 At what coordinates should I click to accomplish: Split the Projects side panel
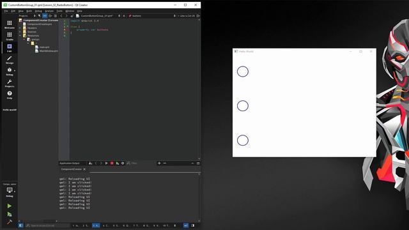(x=50, y=16)
